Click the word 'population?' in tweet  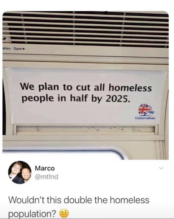coord(33,214)
